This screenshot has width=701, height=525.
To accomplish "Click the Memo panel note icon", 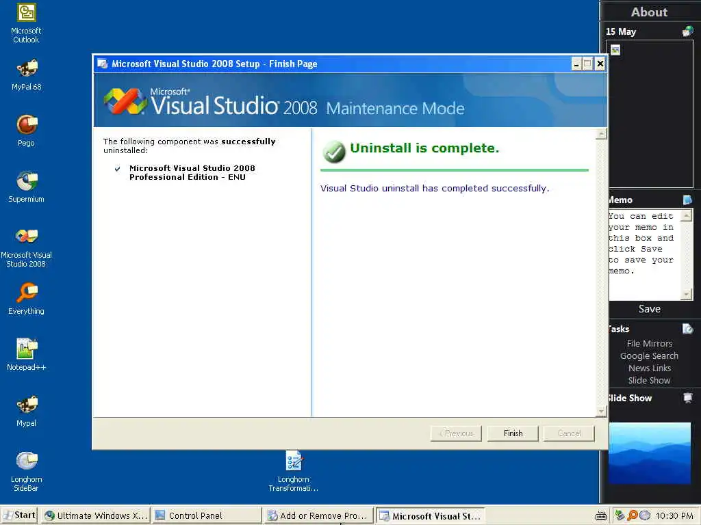I will (687, 200).
